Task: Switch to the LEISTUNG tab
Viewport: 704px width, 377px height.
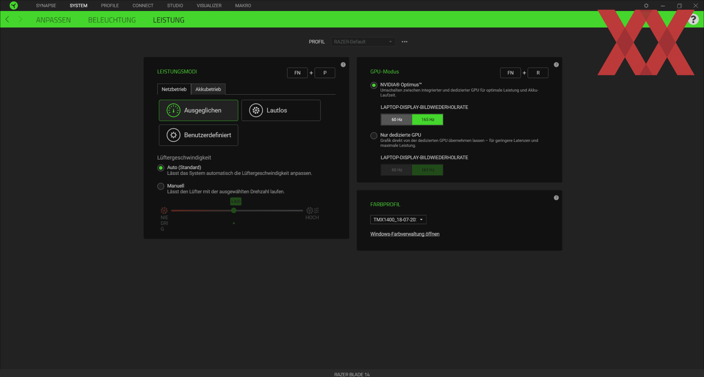Action: [x=169, y=20]
